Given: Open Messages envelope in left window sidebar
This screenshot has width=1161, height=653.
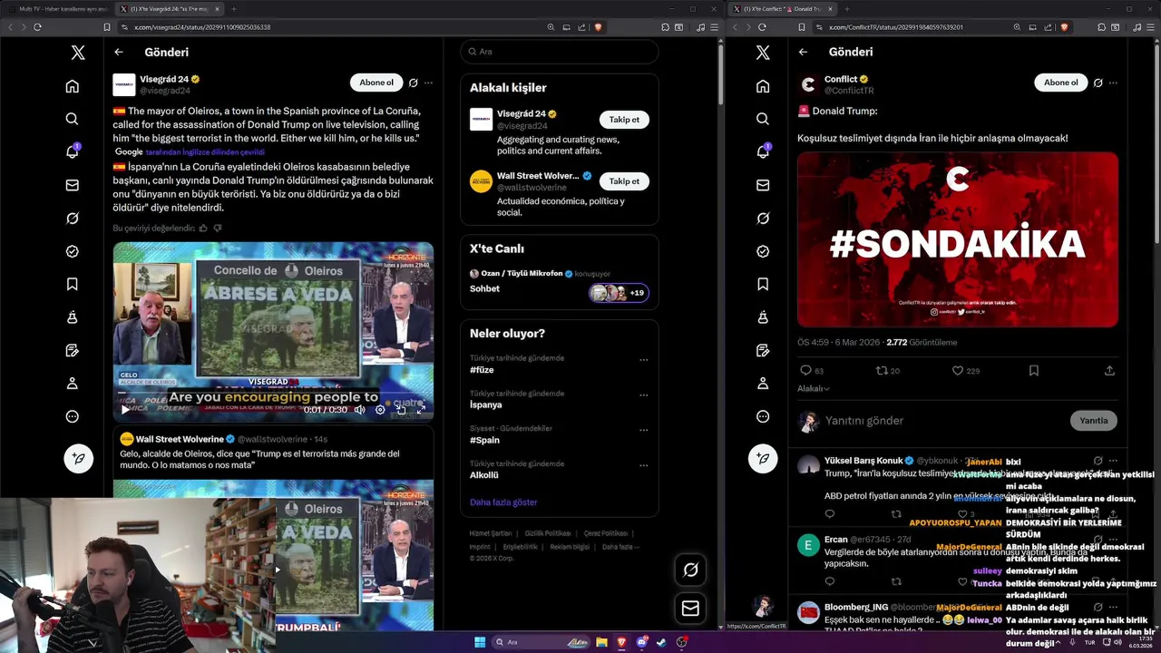Looking at the screenshot, I should (72, 185).
